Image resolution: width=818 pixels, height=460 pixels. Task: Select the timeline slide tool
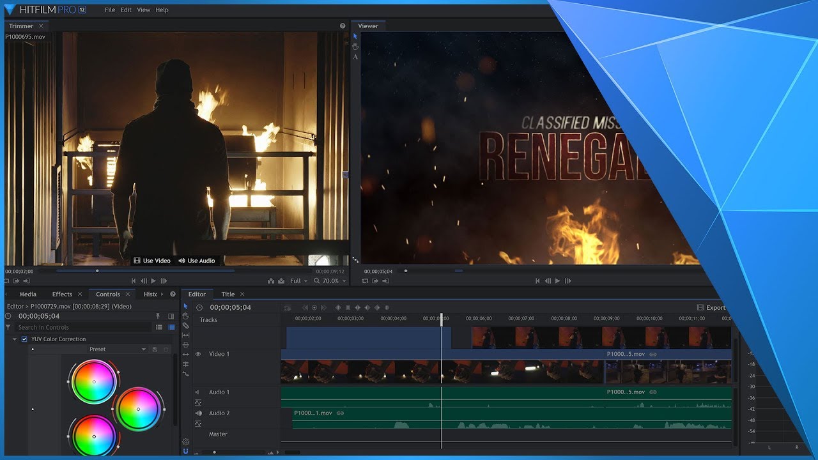pyautogui.click(x=185, y=344)
